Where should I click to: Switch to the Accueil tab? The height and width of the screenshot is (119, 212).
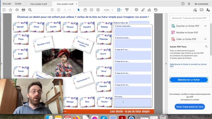click(x=7, y=4)
